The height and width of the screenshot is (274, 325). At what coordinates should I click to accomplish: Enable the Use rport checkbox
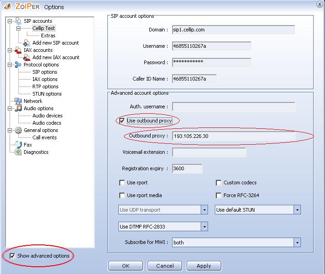(x=122, y=183)
